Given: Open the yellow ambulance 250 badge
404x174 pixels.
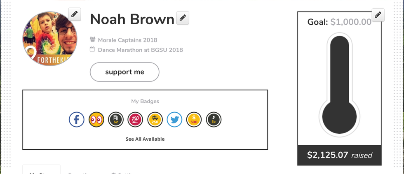Looking at the screenshot, I should point(155,120).
